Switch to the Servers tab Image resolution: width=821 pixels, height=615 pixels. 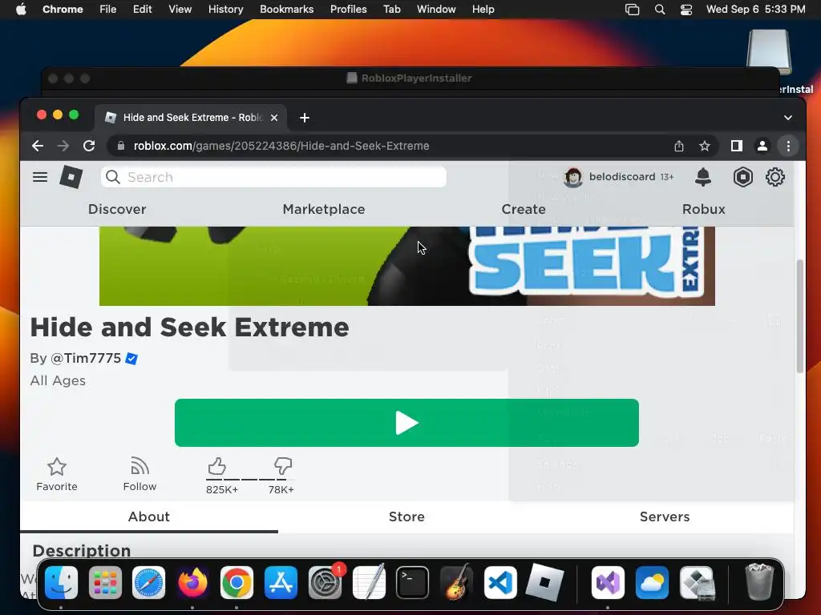(x=665, y=517)
